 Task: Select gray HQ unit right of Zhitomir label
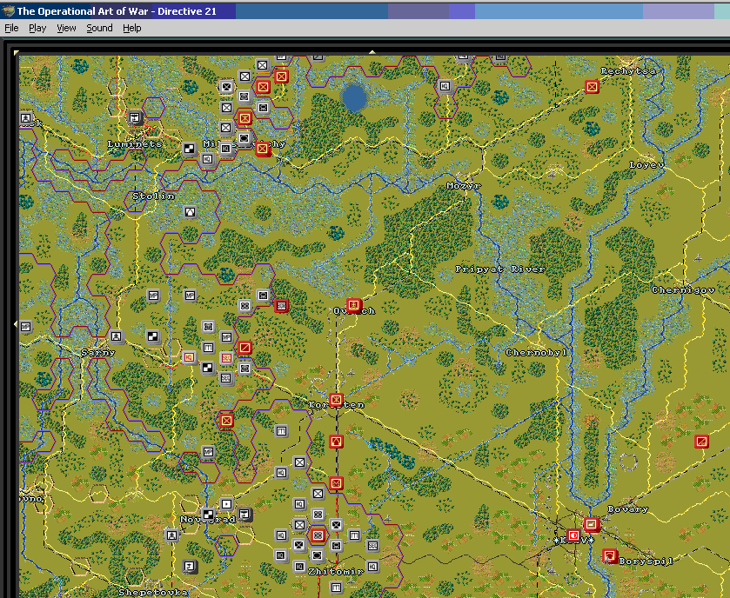372,567
